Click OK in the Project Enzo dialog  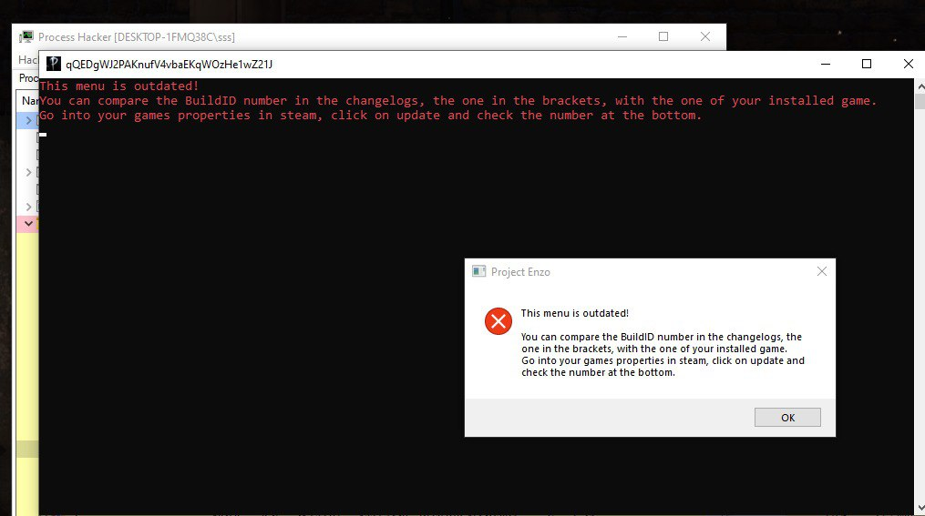click(x=787, y=417)
